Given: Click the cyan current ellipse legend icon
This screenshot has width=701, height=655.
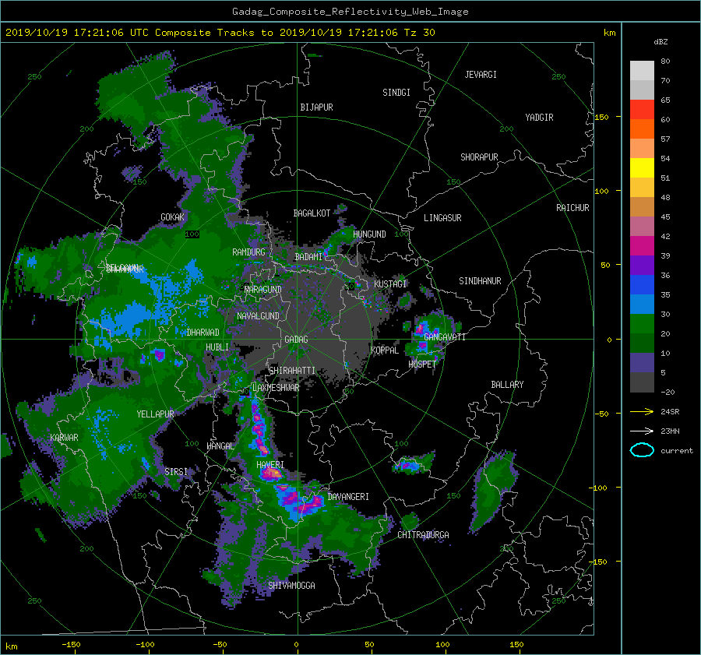Looking at the screenshot, I should [x=642, y=450].
